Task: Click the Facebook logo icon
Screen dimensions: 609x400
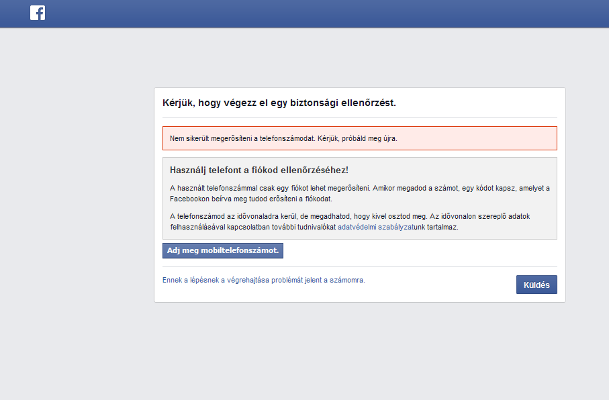Action: tap(38, 13)
